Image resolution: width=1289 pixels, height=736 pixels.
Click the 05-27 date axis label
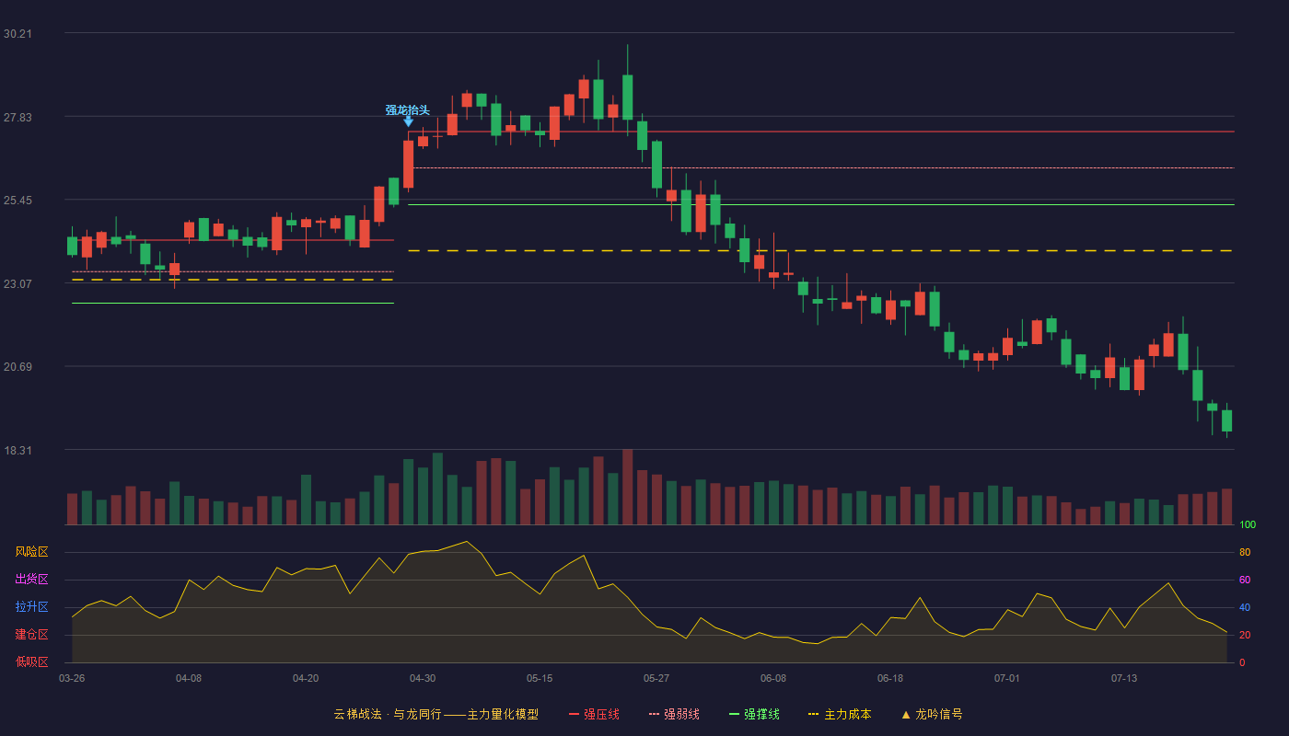pos(656,678)
